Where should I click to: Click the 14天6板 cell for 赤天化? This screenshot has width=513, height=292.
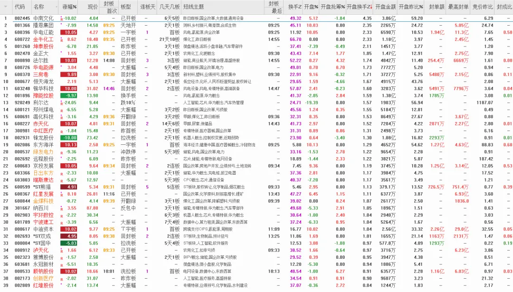pyautogui.click(x=171, y=123)
